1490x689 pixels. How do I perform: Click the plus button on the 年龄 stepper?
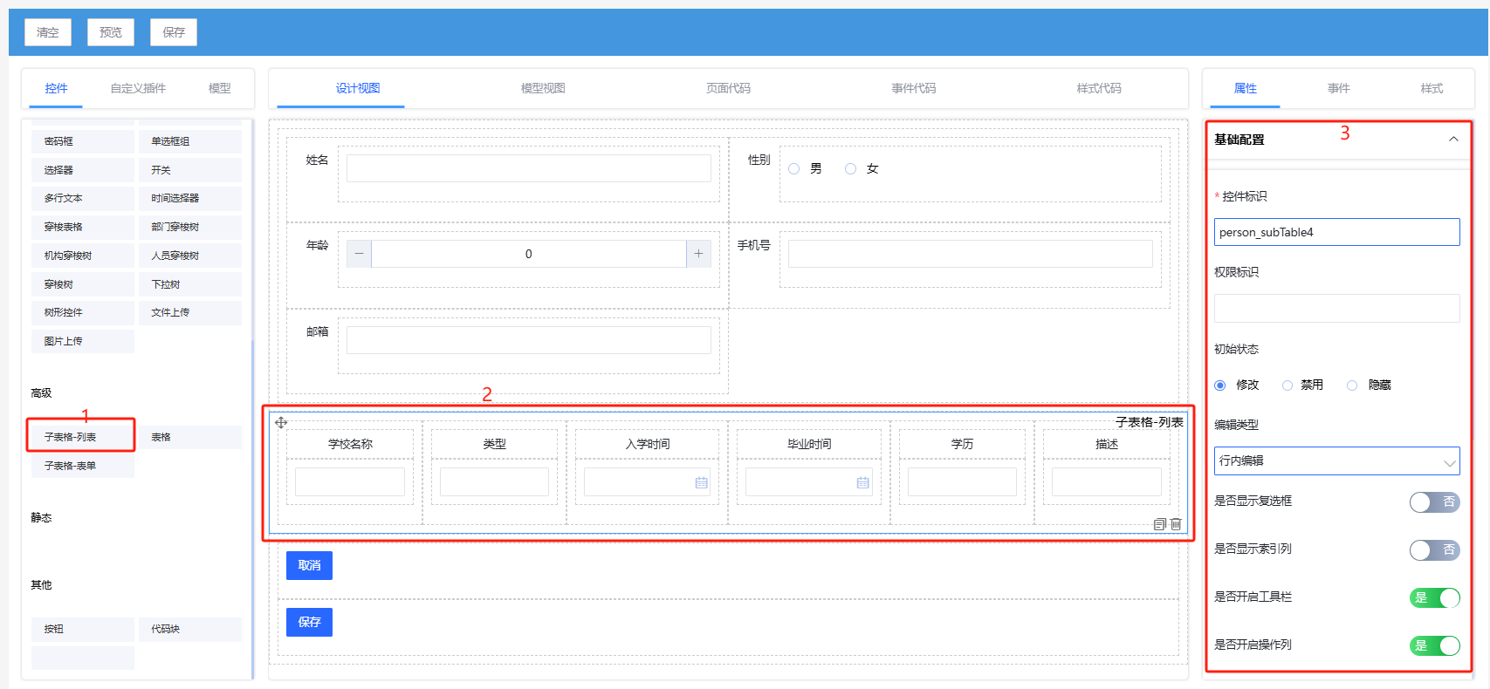click(x=698, y=254)
